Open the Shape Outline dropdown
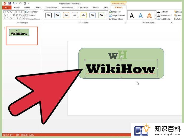 coord(117,15)
